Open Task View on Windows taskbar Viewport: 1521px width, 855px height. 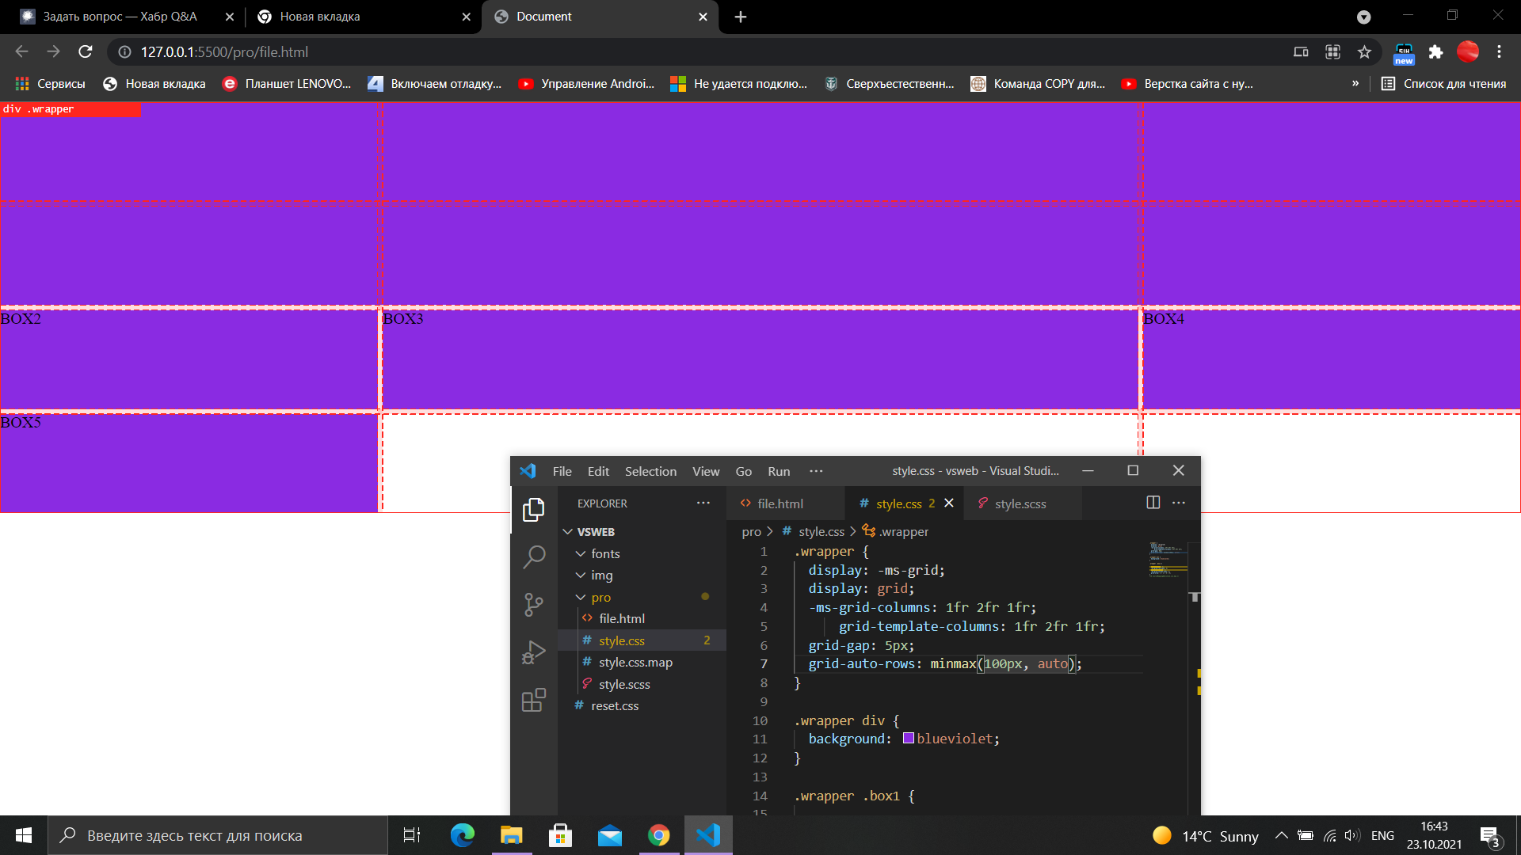click(412, 835)
